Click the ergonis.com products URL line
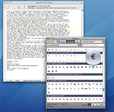This screenshot has width=114, height=112. pyautogui.click(x=23, y=65)
